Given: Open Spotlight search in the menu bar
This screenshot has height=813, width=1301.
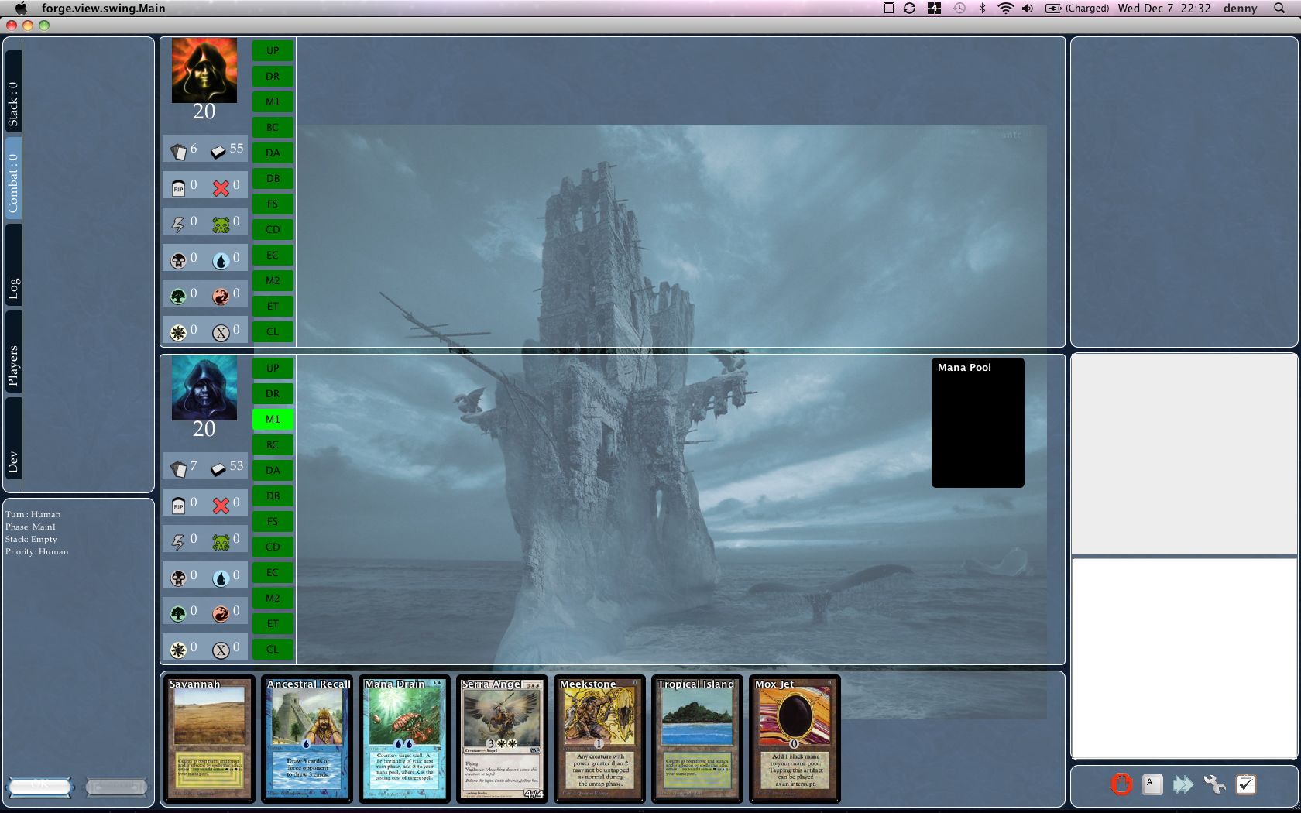Looking at the screenshot, I should pyautogui.click(x=1279, y=9).
